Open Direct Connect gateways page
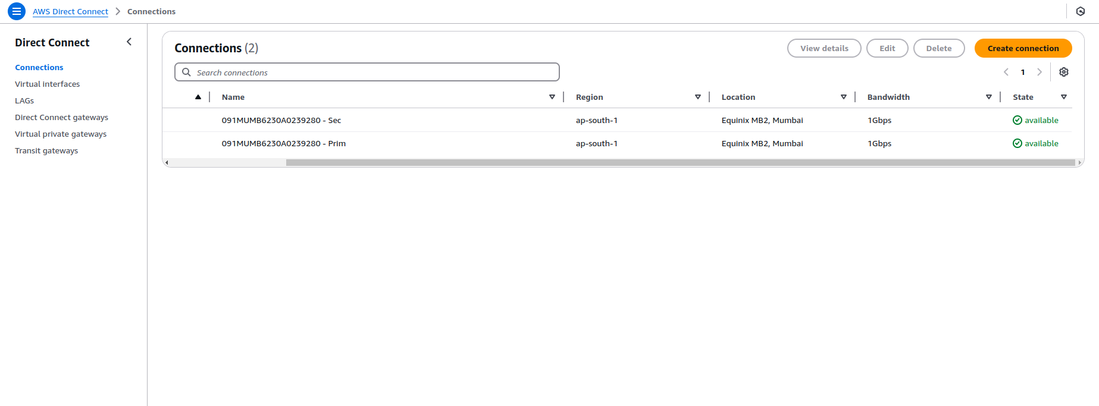 (x=62, y=117)
